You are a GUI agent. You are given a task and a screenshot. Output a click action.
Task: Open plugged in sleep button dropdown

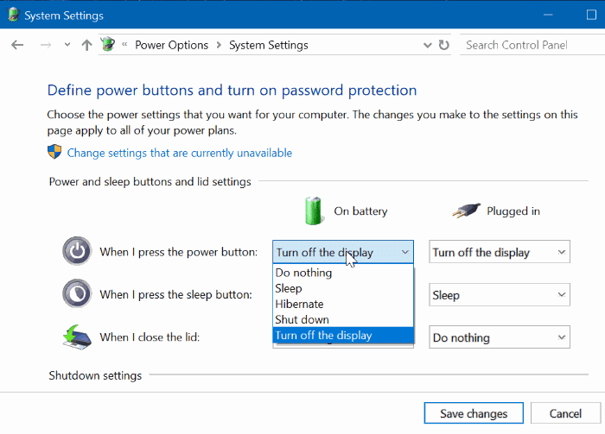coord(500,295)
